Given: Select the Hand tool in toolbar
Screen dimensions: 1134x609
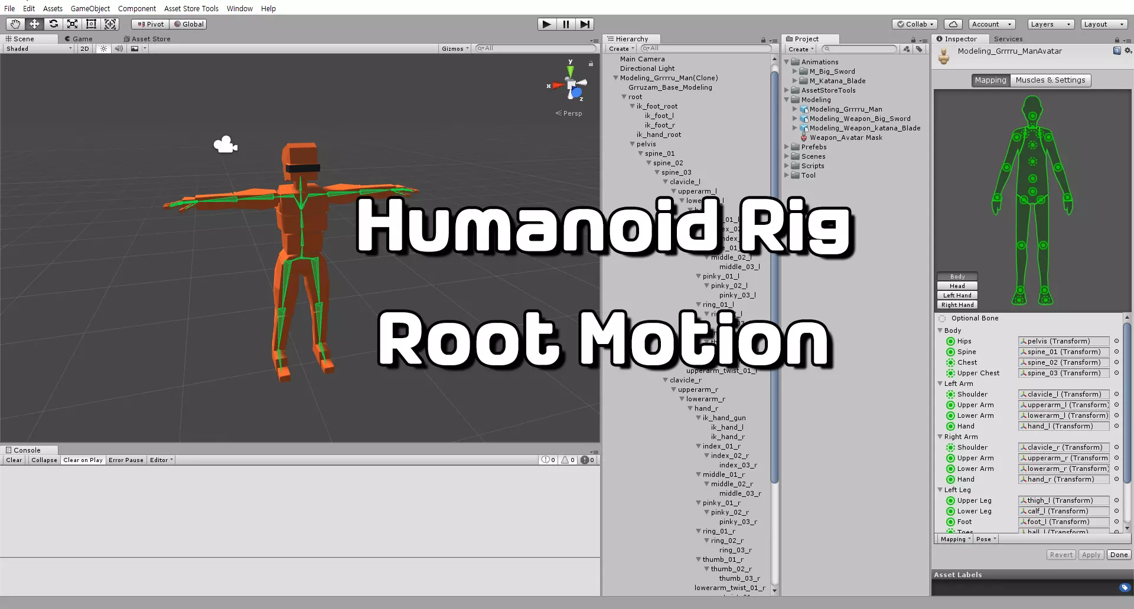Looking at the screenshot, I should point(15,24).
